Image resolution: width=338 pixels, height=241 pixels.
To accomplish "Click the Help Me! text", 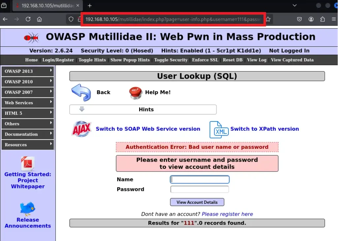I will [158, 92].
